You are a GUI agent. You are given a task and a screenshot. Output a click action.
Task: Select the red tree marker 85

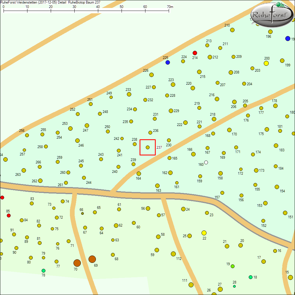[x=9, y=216]
